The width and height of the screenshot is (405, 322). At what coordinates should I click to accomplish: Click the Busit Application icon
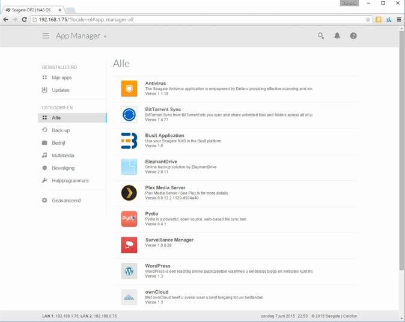(x=129, y=141)
